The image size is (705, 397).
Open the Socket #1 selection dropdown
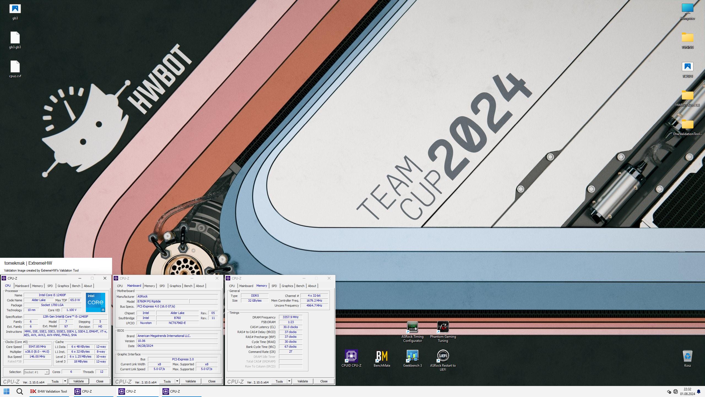(36, 372)
